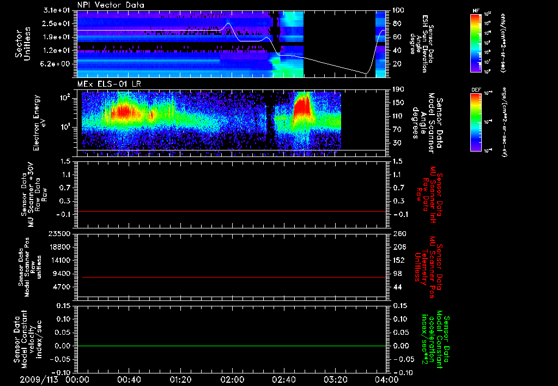Click the red electron hotspot near 00:40

point(124,112)
